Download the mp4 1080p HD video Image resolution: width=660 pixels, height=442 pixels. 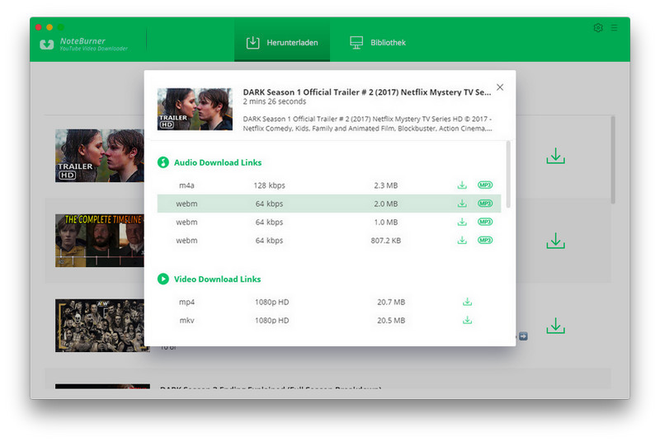click(467, 302)
